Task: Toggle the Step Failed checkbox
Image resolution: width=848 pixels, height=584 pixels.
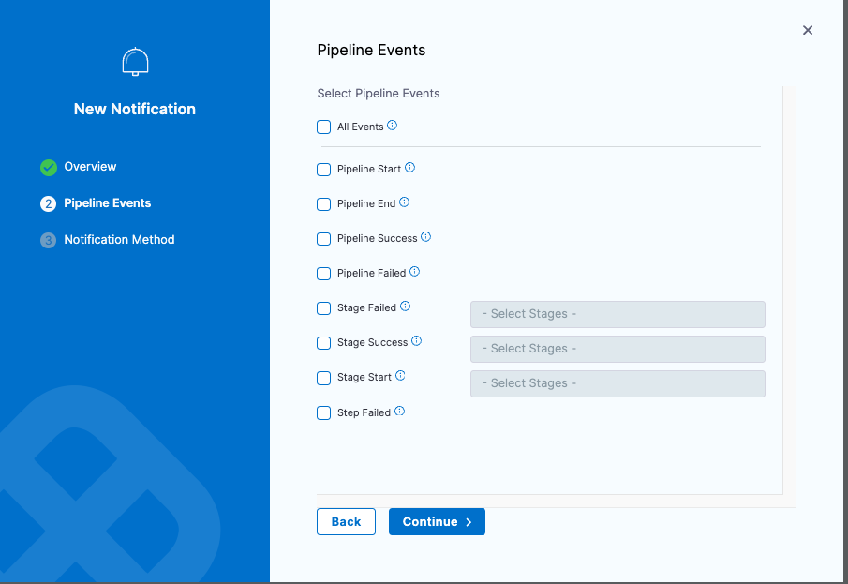Action: click(324, 412)
